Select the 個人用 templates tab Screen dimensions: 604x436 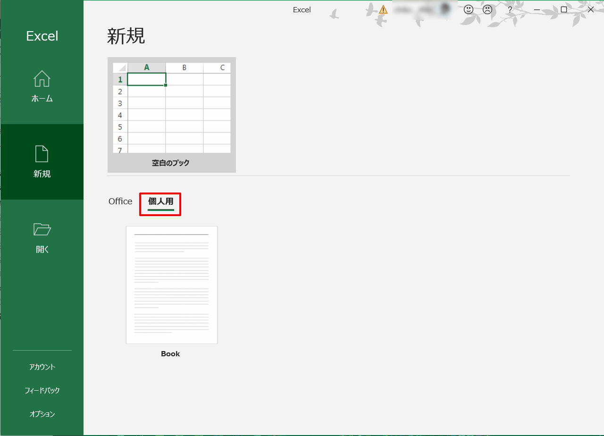coord(160,202)
